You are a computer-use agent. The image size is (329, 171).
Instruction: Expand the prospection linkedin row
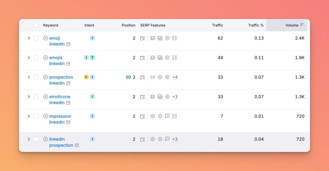coord(29,77)
